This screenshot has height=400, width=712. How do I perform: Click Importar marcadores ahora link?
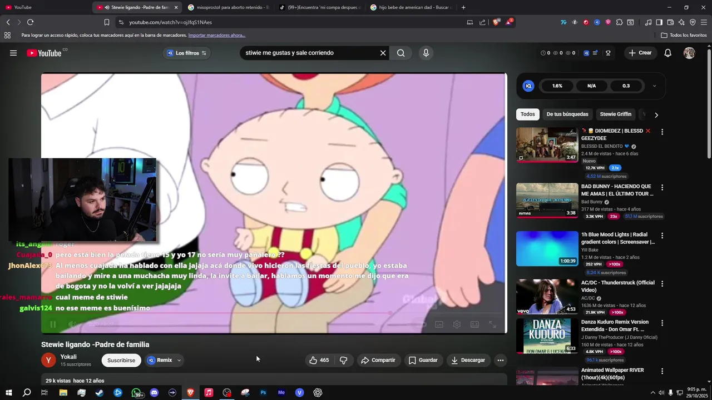[217, 35]
